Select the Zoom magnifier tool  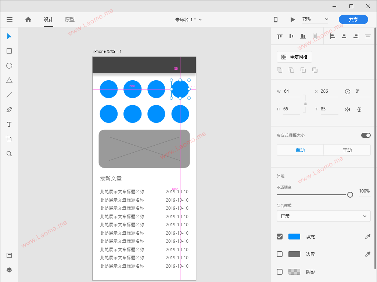[x=9, y=154]
